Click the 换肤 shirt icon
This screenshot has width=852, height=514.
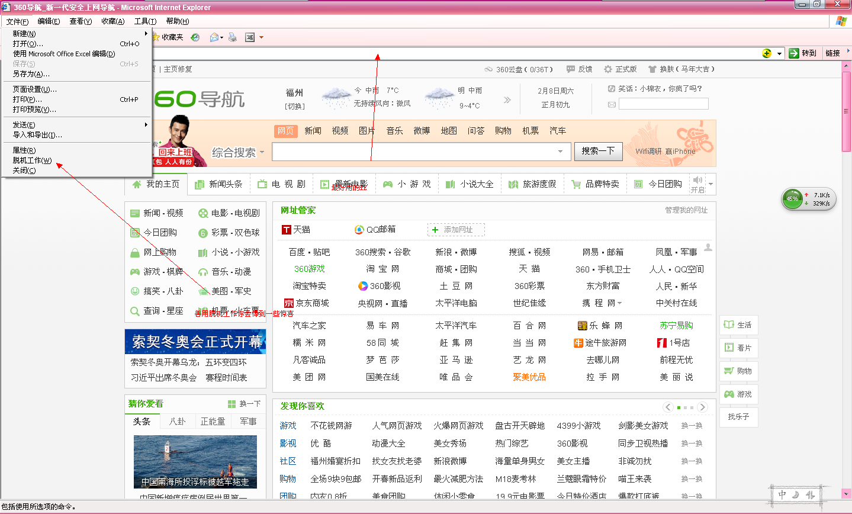652,69
